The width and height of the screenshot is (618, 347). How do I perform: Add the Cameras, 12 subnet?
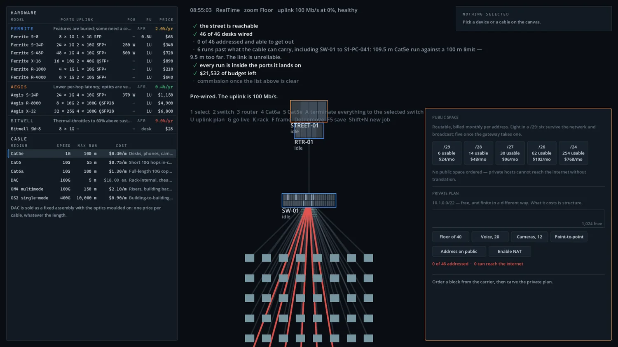[529, 237]
